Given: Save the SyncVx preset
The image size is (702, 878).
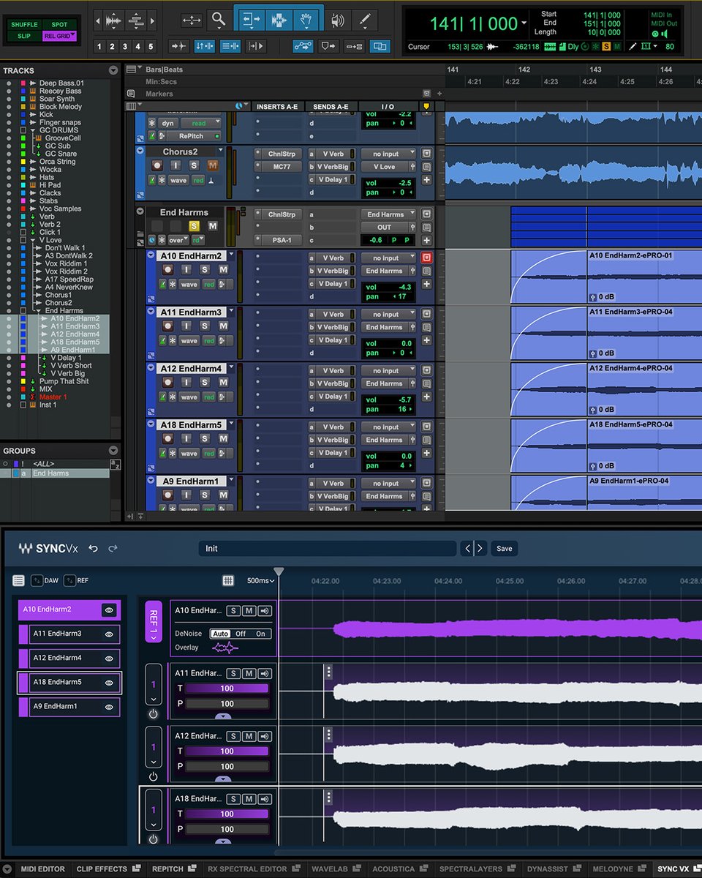Looking at the screenshot, I should 505,548.
